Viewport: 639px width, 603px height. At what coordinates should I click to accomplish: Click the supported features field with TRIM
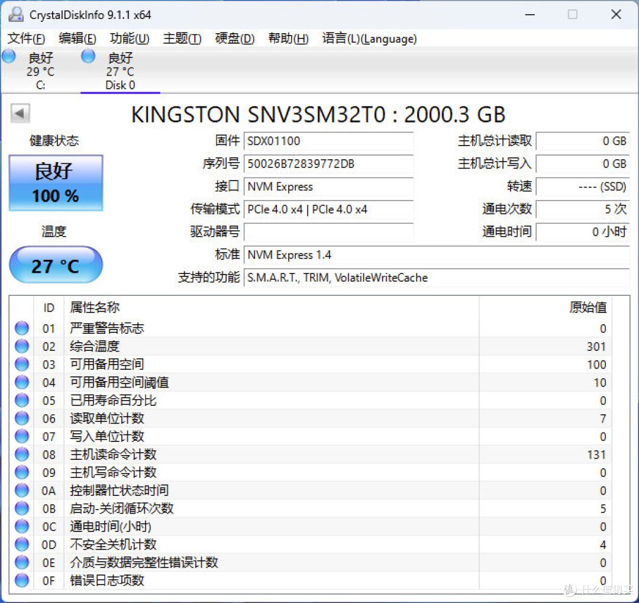coord(437,278)
